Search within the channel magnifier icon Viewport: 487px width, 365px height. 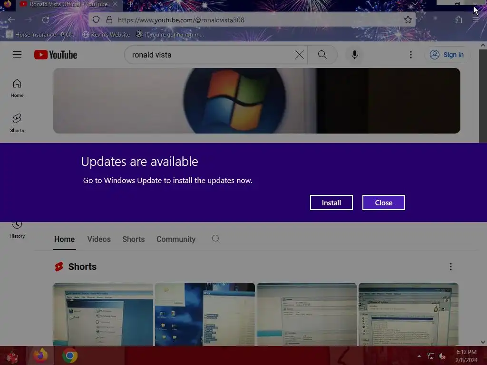click(x=216, y=239)
